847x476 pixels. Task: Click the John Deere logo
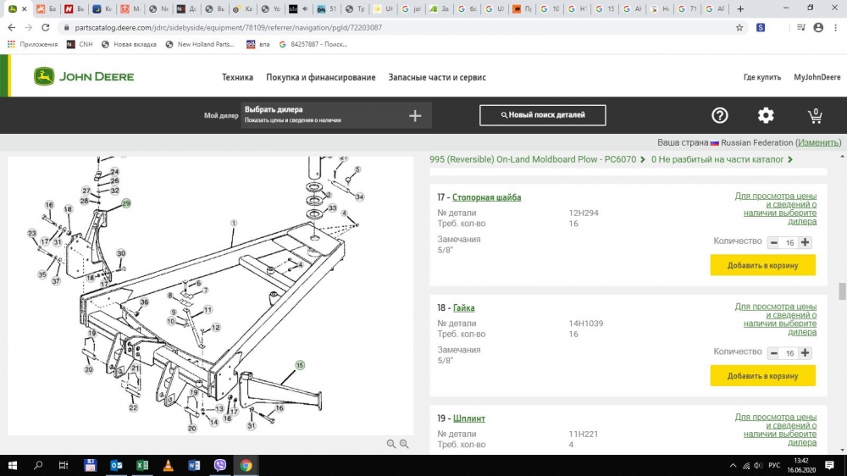click(84, 77)
